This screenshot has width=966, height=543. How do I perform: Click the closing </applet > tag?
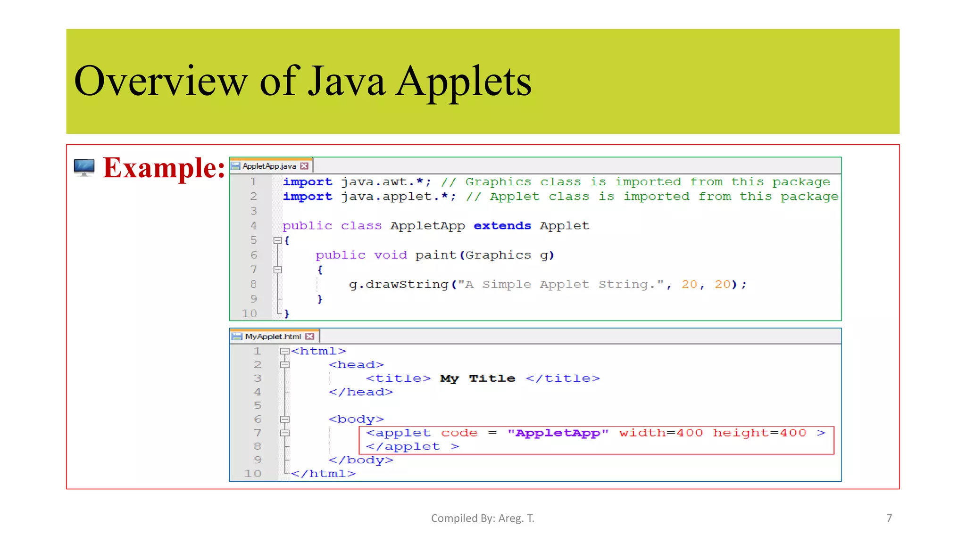point(412,446)
